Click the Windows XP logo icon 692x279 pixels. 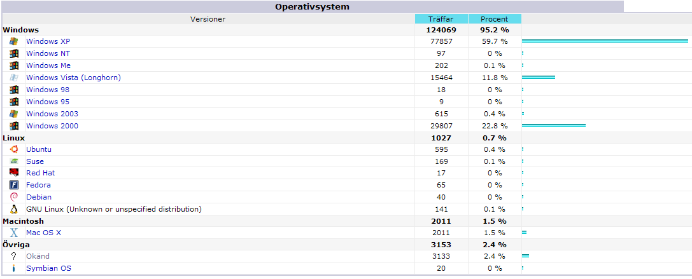click(13, 41)
